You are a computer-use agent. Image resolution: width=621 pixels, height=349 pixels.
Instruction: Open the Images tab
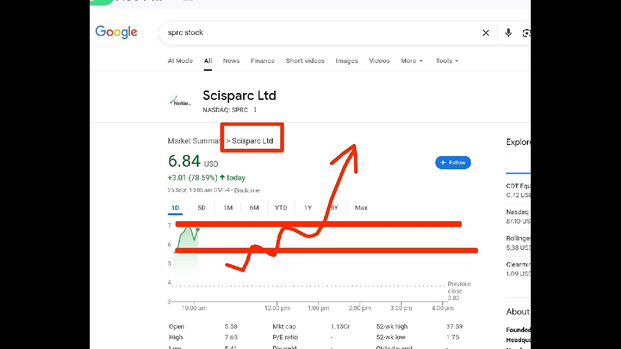coord(346,61)
